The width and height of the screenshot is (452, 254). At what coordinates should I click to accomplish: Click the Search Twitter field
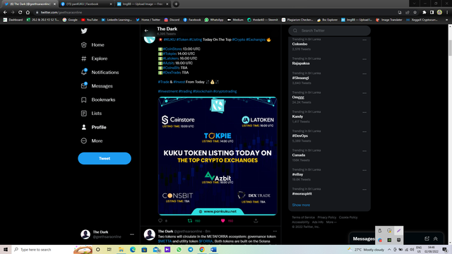click(330, 30)
